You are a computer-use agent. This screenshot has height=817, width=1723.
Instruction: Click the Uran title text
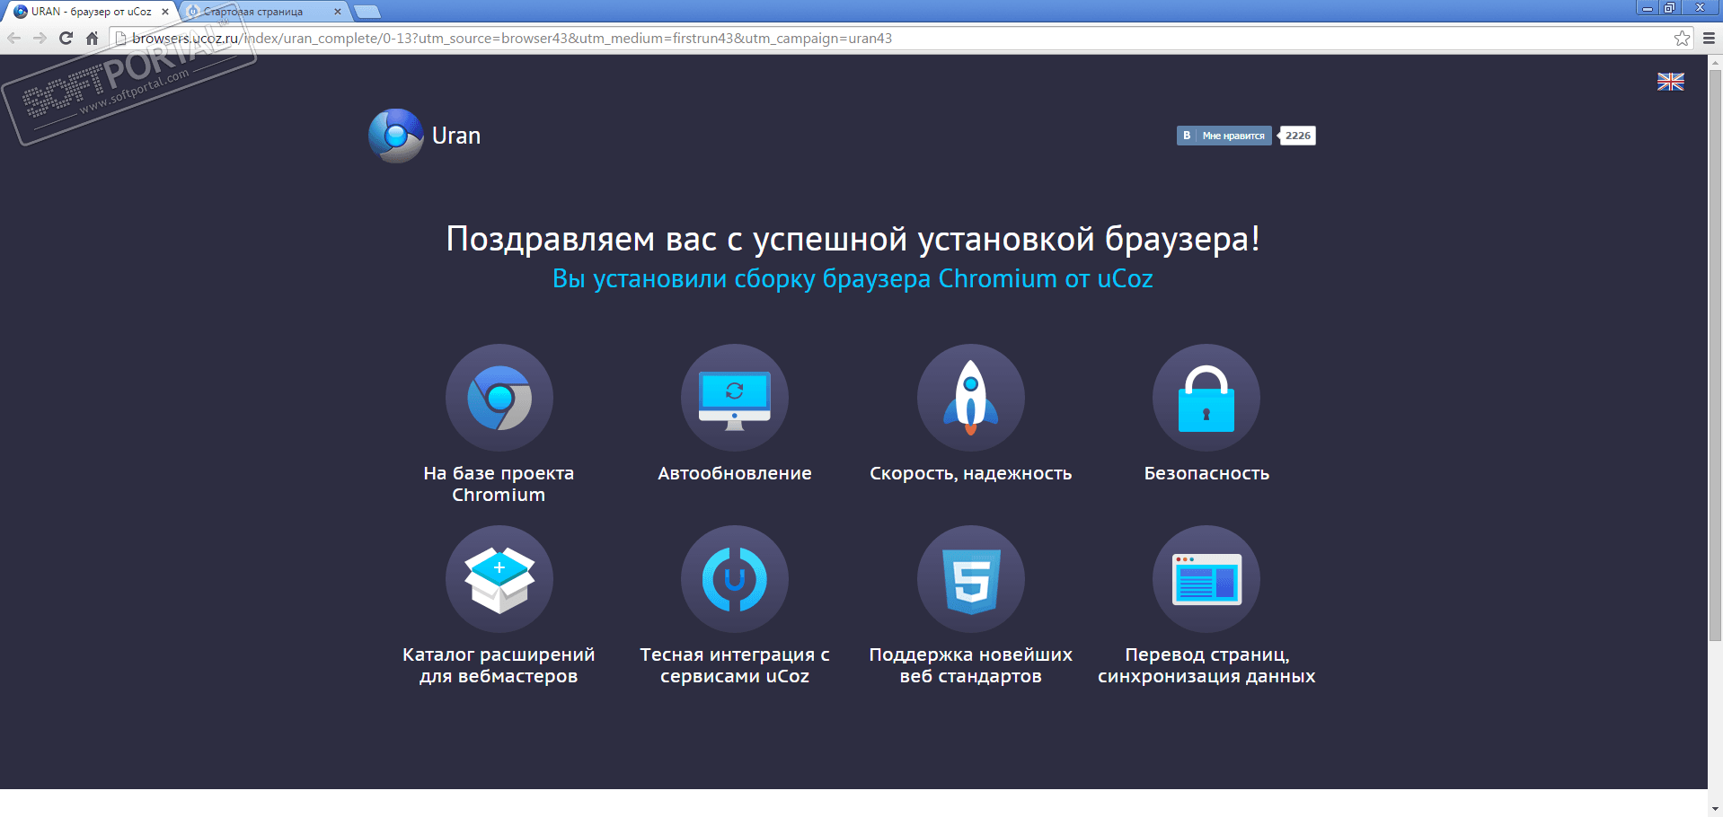[456, 136]
